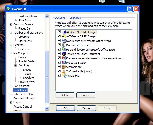The height and width of the screenshot is (125, 153).
Task: Click the Create button
Action: coord(86,95)
